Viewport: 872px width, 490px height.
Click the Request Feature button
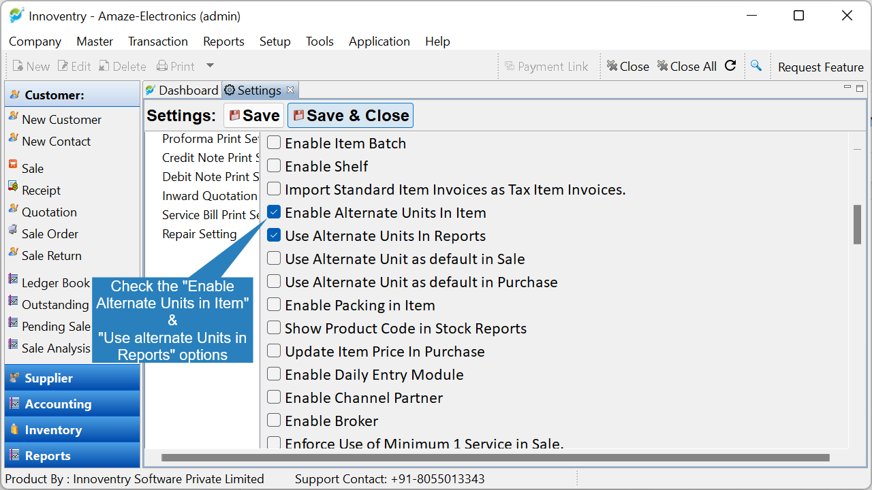click(821, 67)
